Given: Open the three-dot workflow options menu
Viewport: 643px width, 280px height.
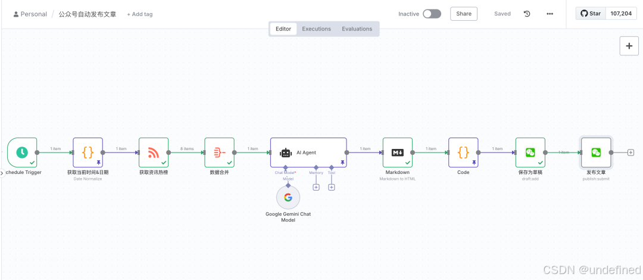Looking at the screenshot, I should 550,14.
